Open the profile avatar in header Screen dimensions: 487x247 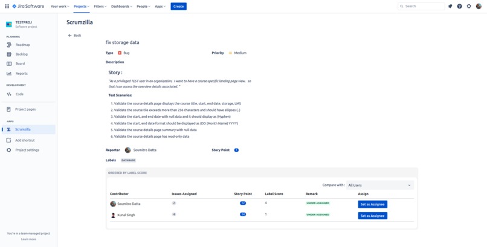(479, 6)
